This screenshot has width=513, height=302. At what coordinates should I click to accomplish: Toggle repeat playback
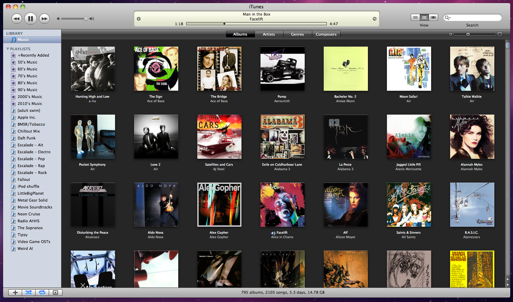tap(42, 292)
